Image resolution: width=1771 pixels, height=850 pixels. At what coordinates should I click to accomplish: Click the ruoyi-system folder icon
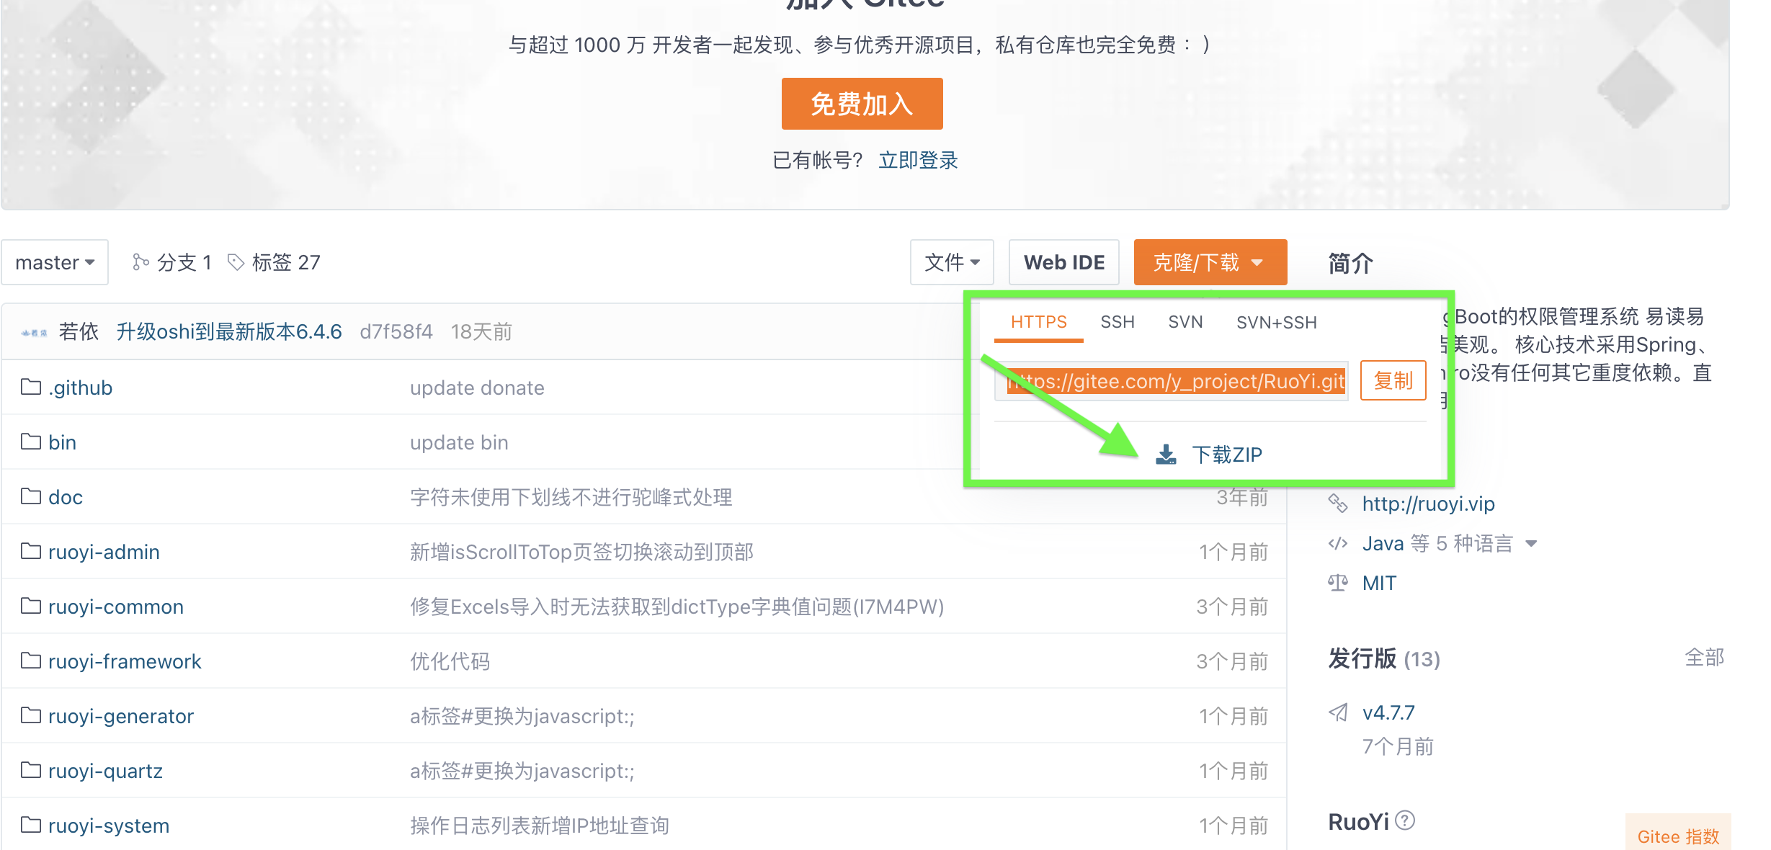coord(31,825)
